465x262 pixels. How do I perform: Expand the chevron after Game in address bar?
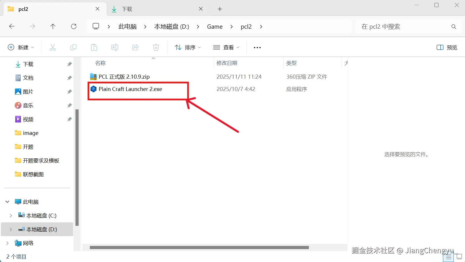pyautogui.click(x=231, y=27)
